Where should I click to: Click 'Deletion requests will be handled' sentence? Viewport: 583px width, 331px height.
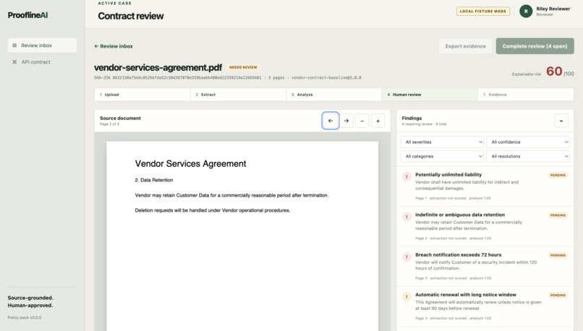pyautogui.click(x=213, y=210)
